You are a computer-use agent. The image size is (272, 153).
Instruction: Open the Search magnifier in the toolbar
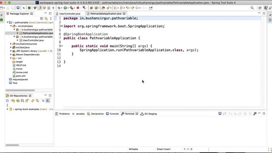tap(252, 8)
